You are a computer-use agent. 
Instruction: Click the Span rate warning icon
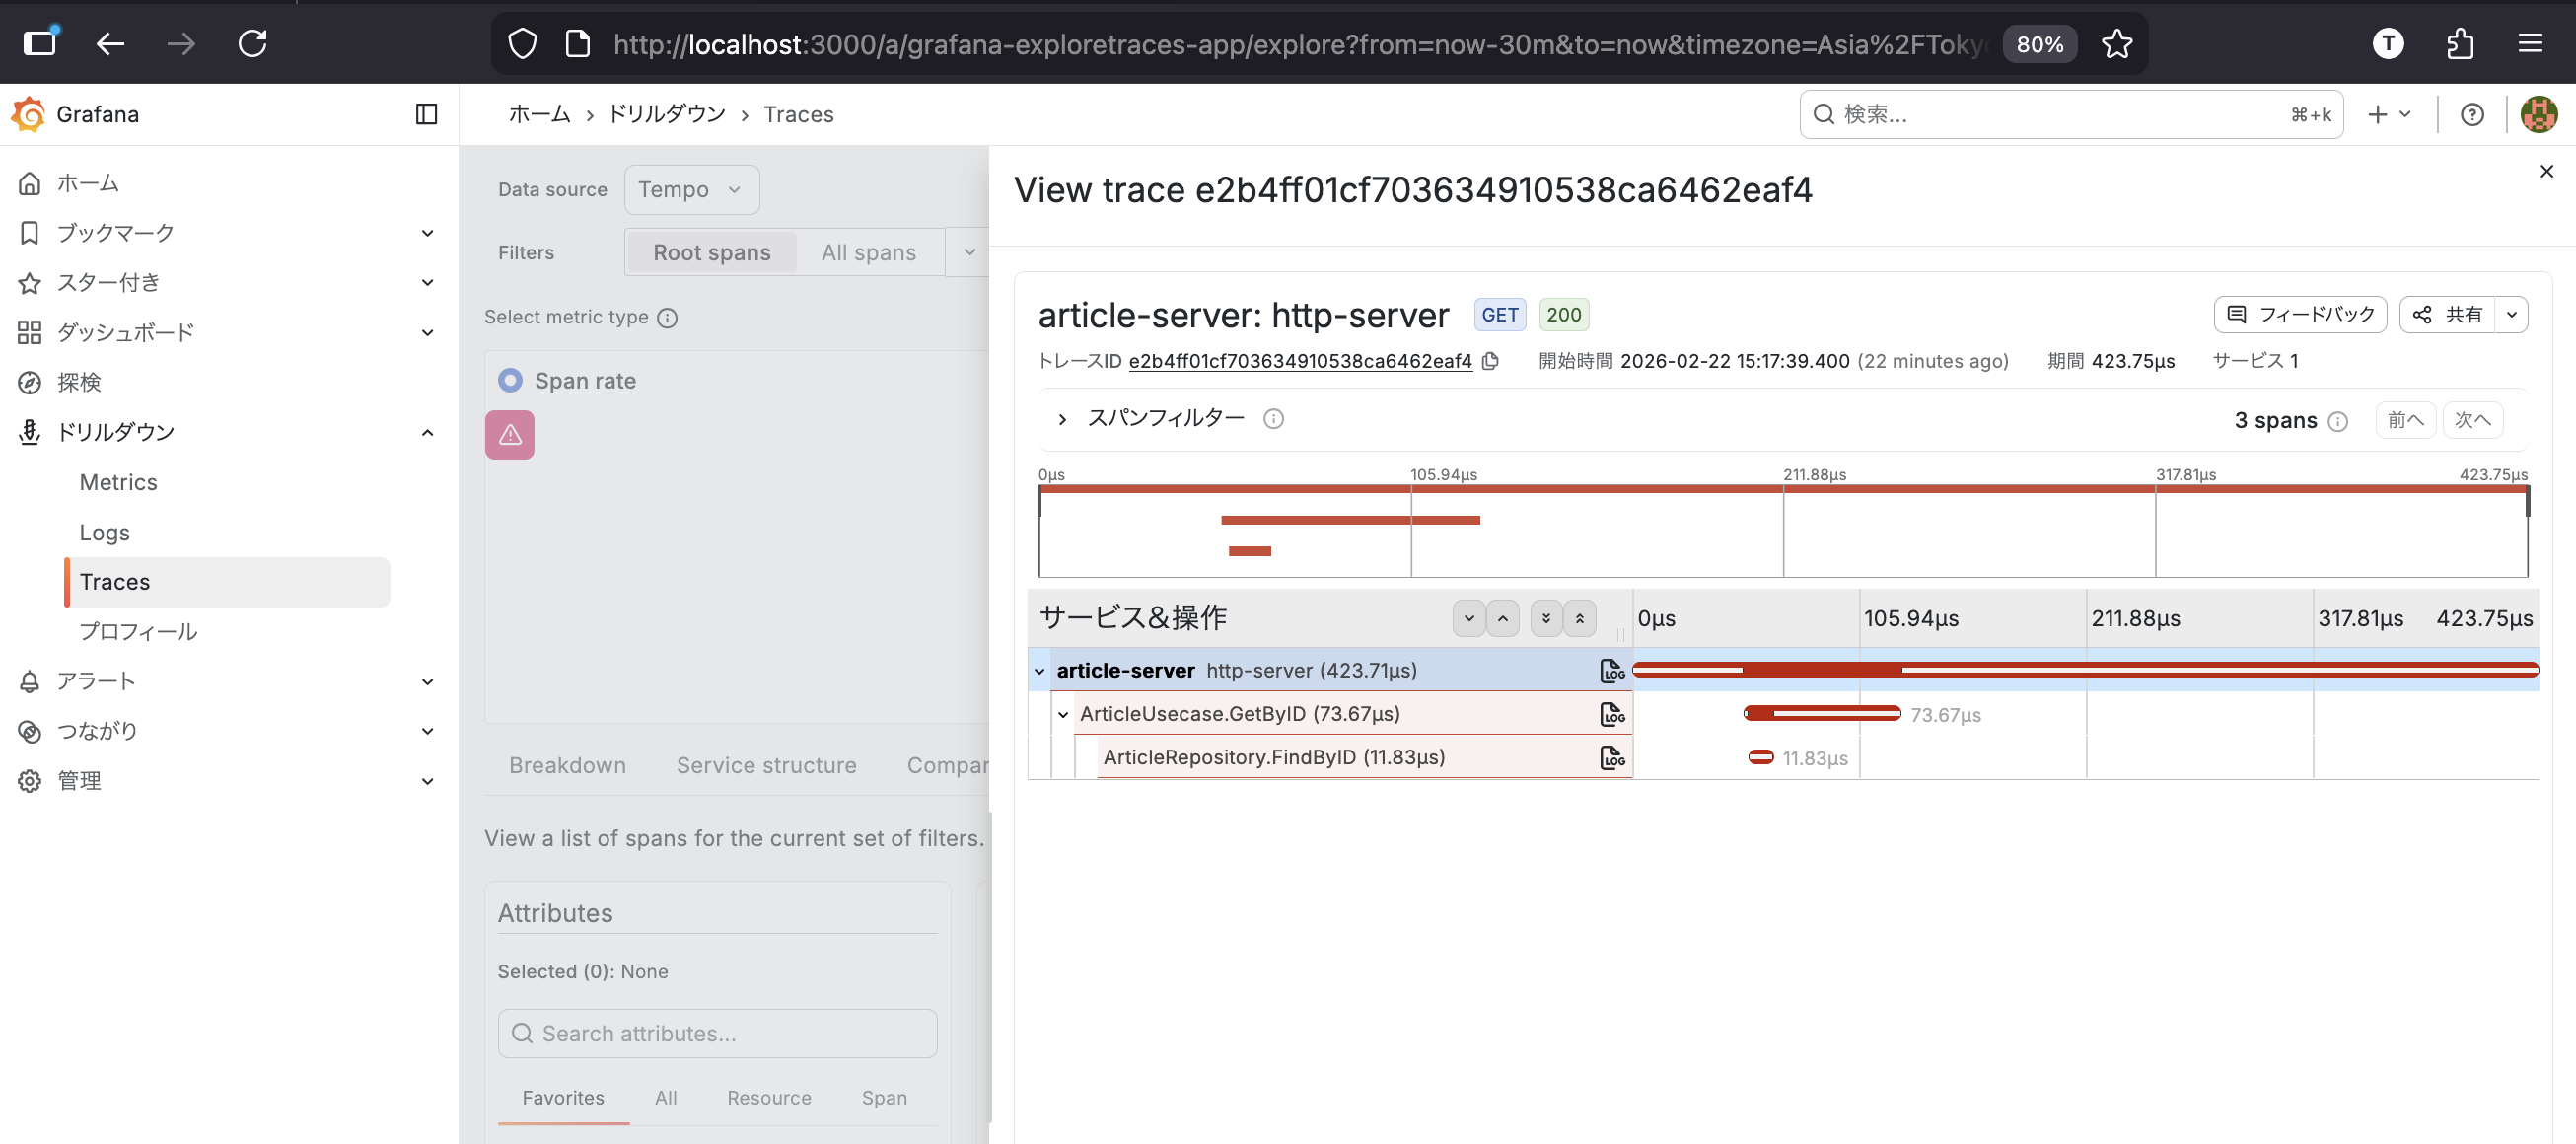pyautogui.click(x=510, y=435)
